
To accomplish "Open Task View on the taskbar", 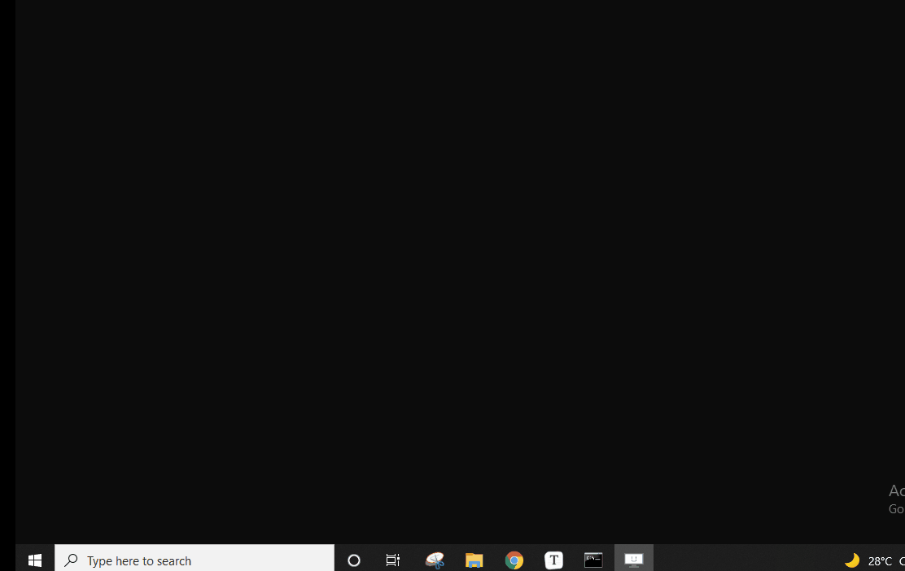I will [393, 560].
